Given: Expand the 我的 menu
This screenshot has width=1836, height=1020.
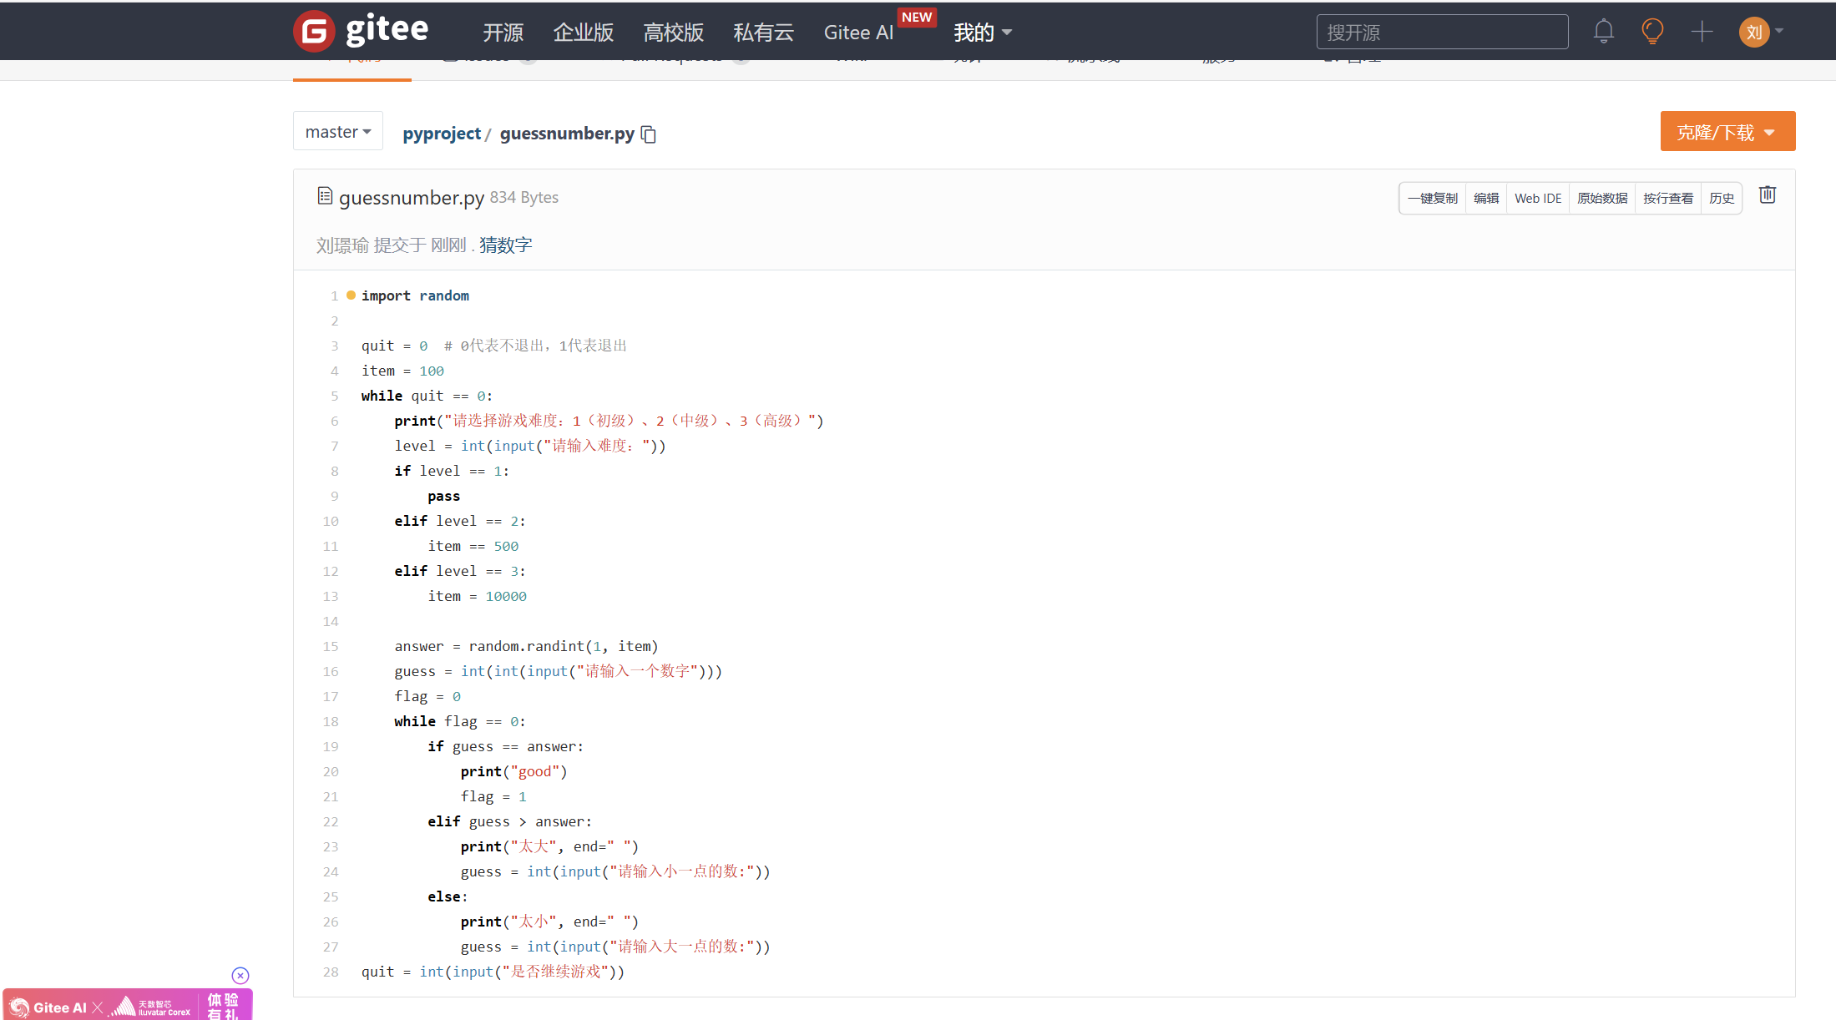Looking at the screenshot, I should pyautogui.click(x=983, y=33).
